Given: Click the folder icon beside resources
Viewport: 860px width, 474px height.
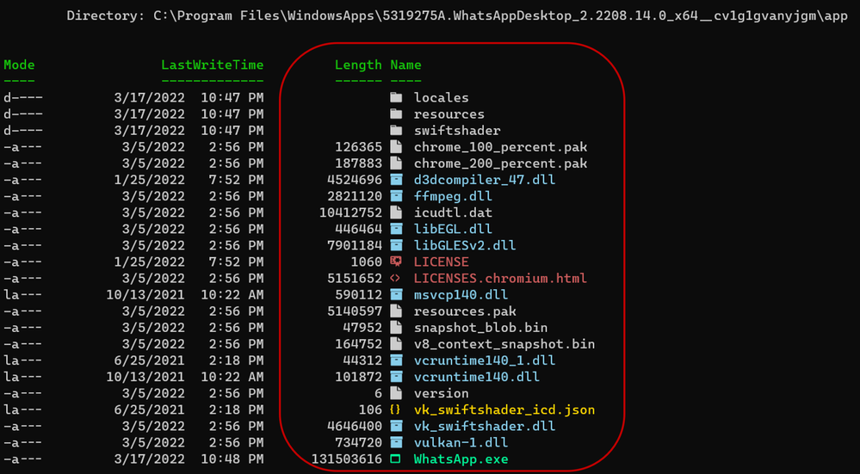Looking at the screenshot, I should (x=396, y=114).
